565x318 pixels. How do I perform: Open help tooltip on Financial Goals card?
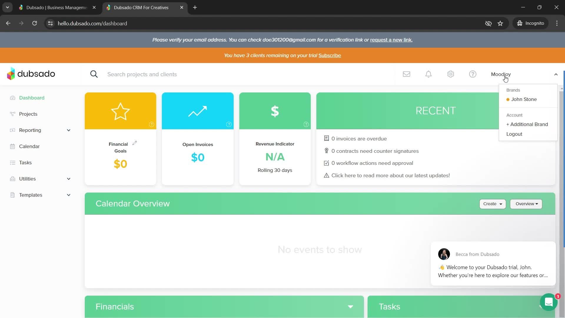pyautogui.click(x=152, y=124)
